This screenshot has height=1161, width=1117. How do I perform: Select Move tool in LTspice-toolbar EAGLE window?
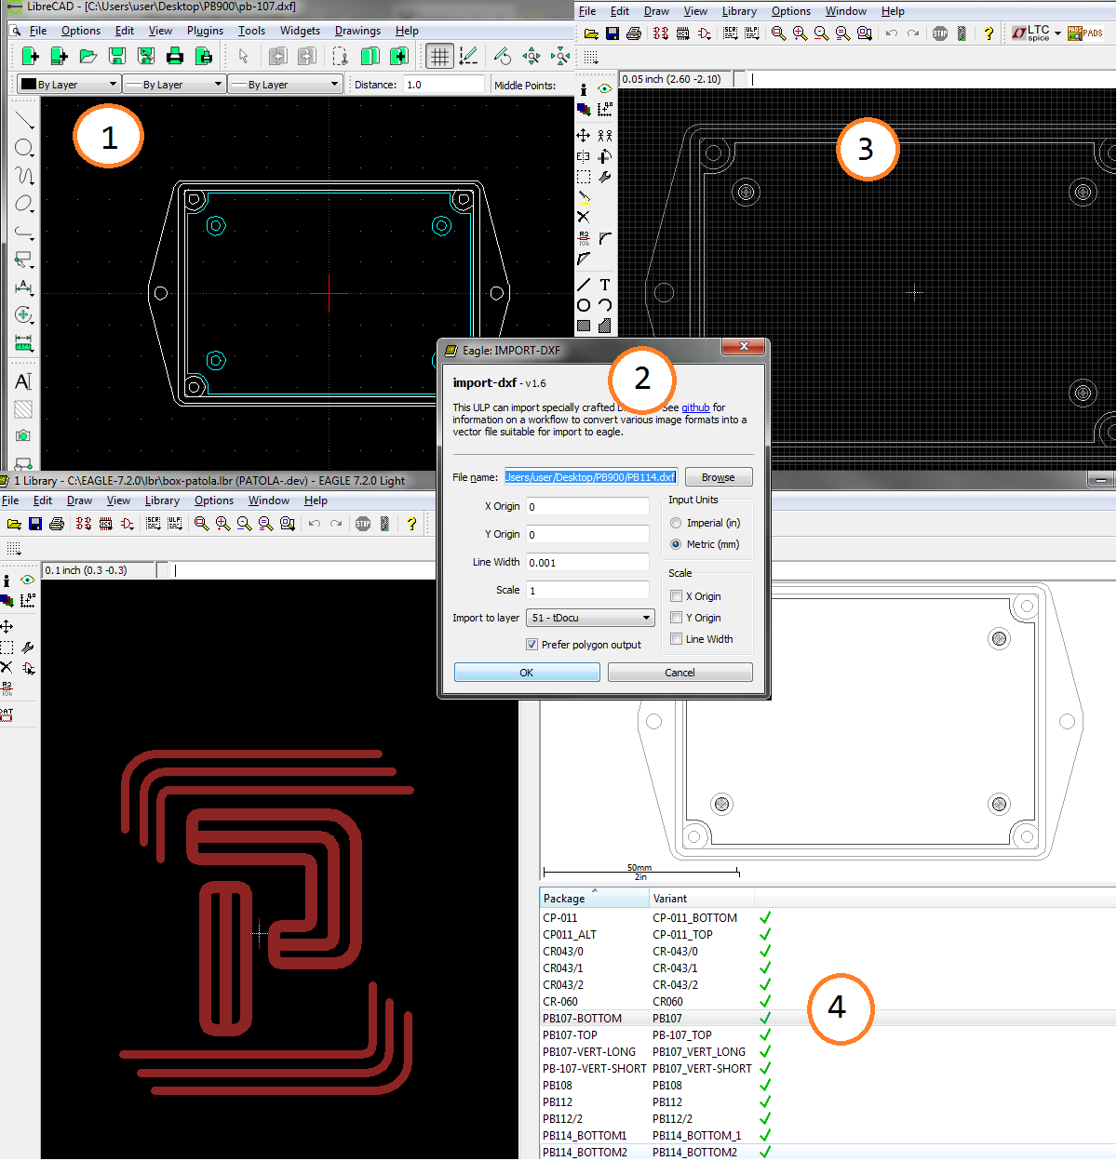[584, 136]
